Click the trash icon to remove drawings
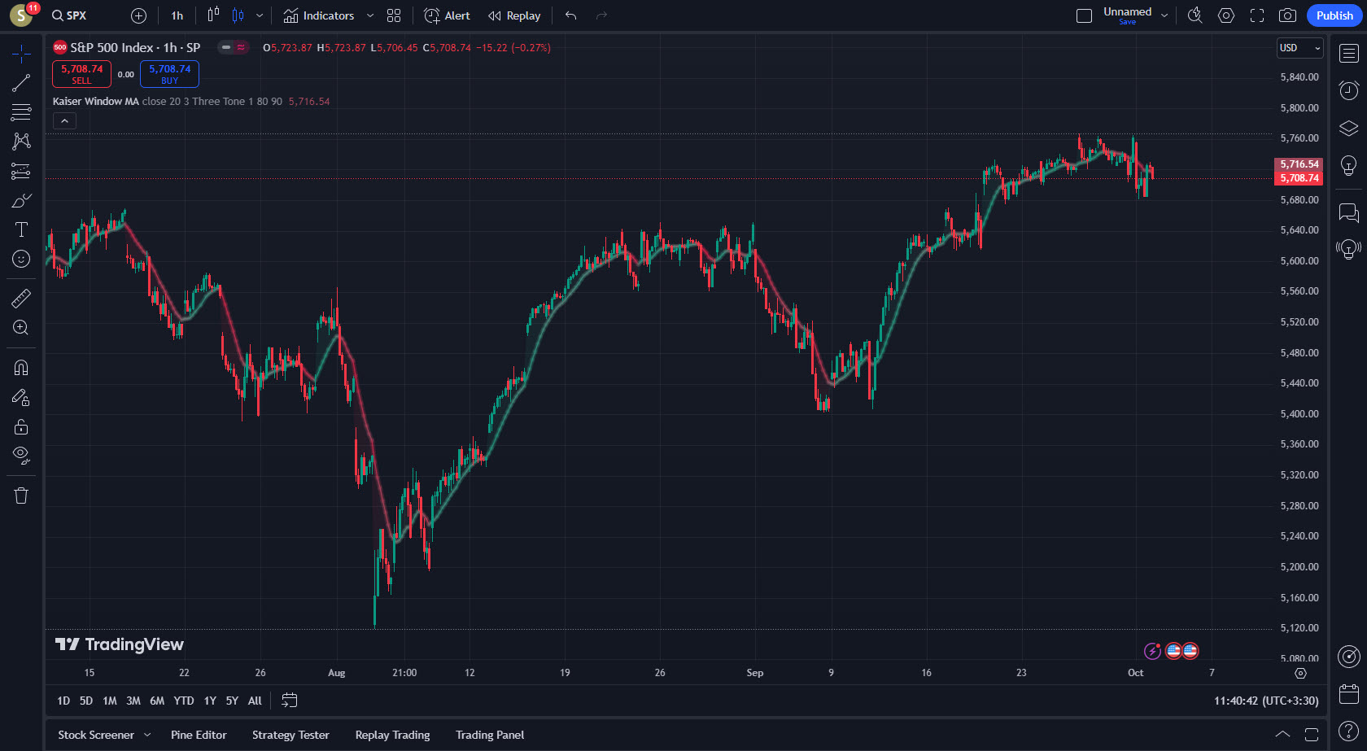 tap(21, 496)
